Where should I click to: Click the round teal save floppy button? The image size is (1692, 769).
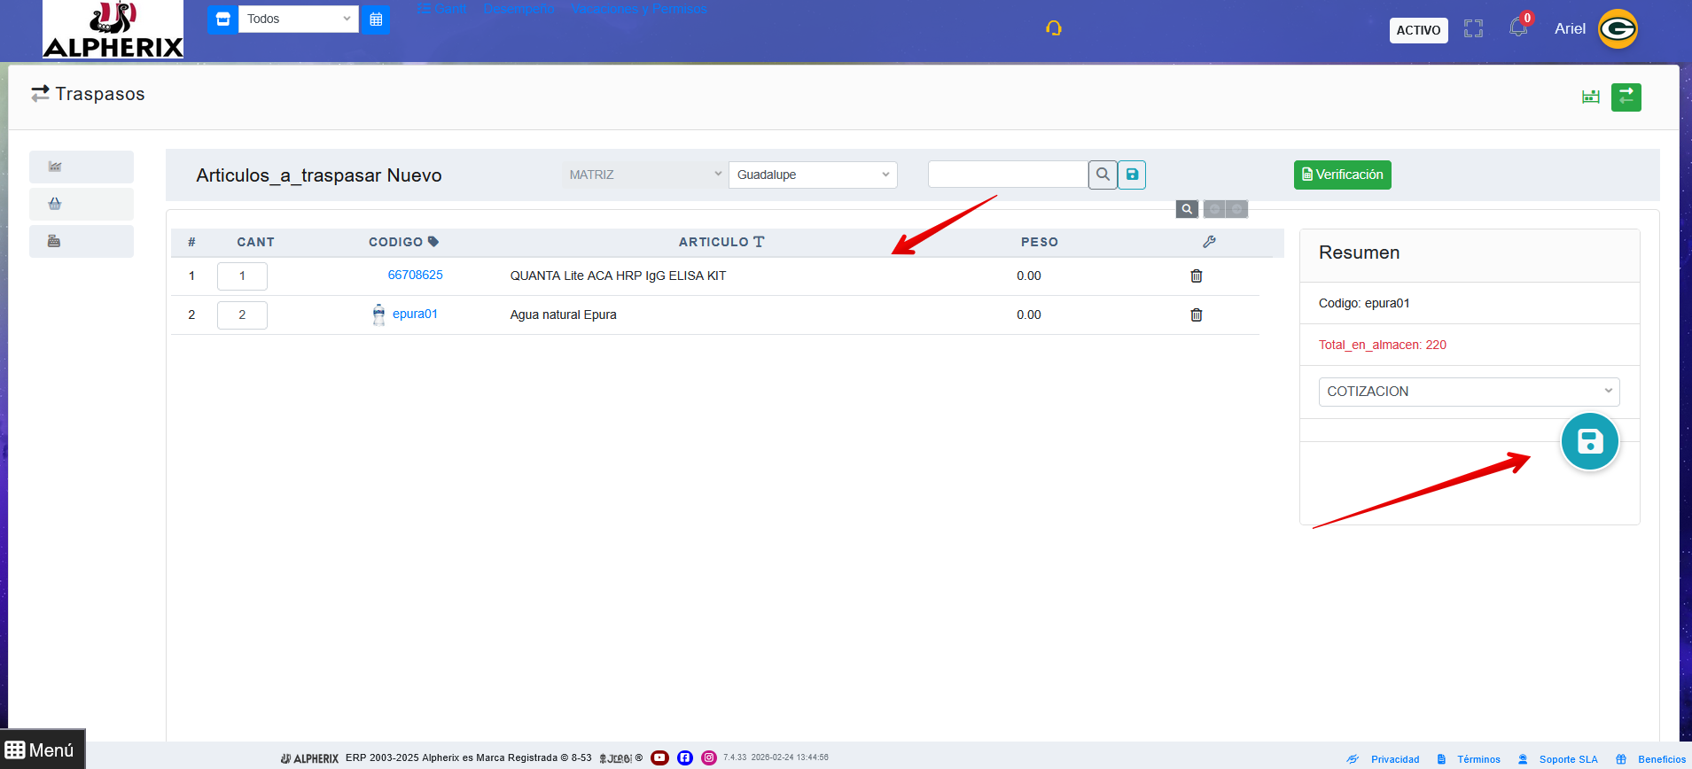(1589, 441)
